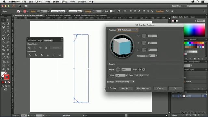This screenshot has height=117, width=208.
Task: Click the Merge pathfinder icon
Action: tap(42, 55)
